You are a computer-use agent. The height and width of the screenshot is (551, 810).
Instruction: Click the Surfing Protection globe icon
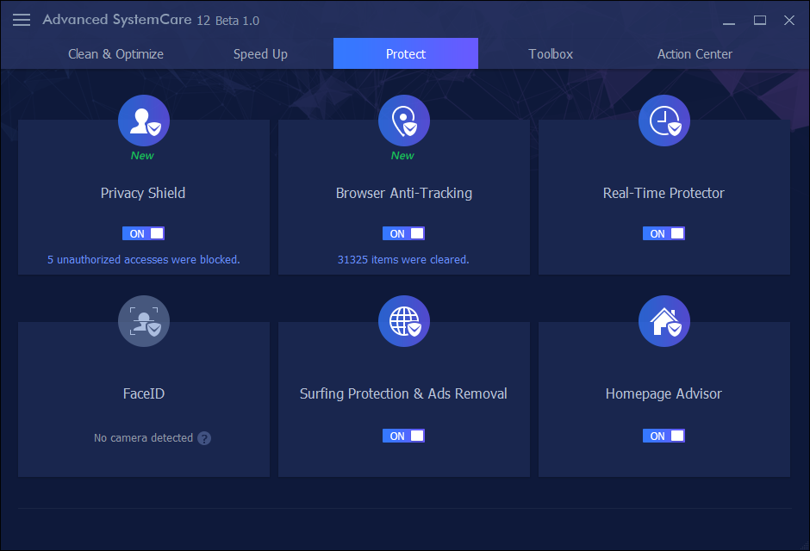coord(404,321)
